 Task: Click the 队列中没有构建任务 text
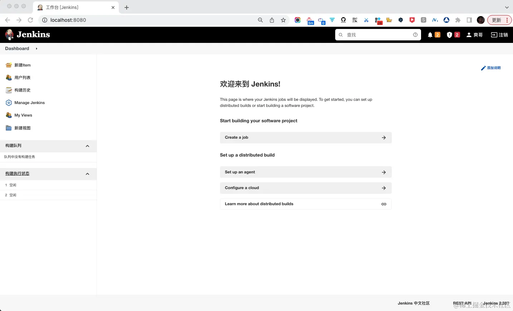[20, 157]
